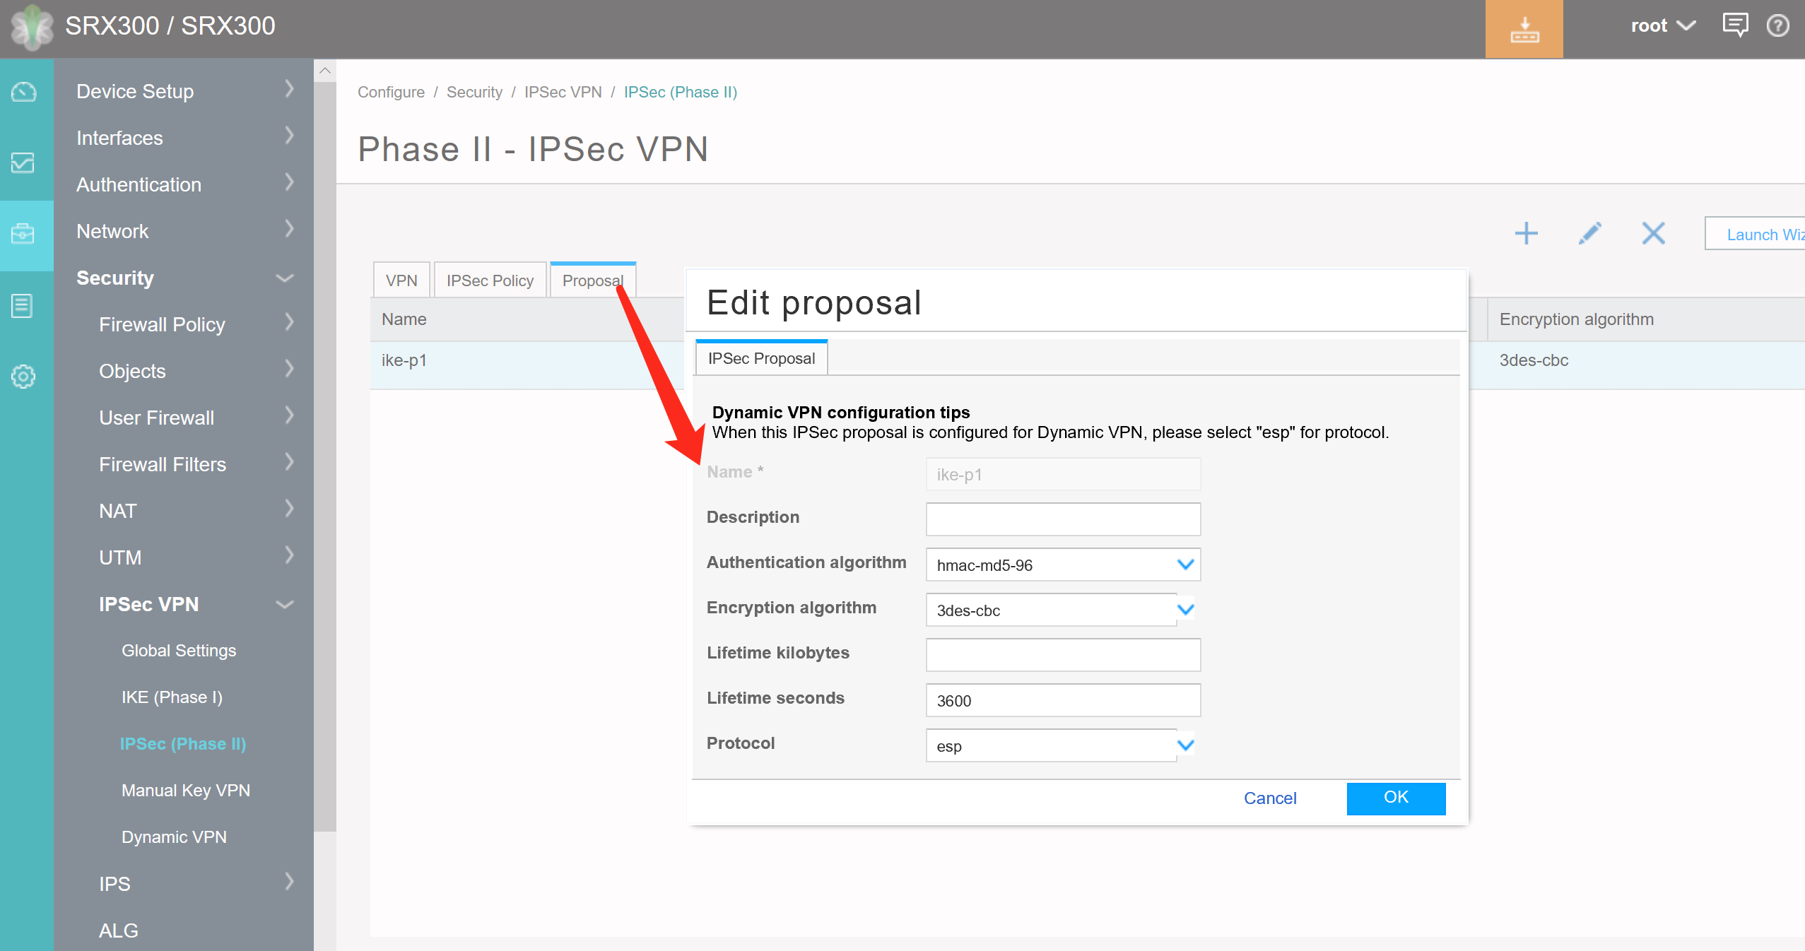Open the Authentication algorithm dropdown
The image size is (1805, 951).
coord(1185,565)
